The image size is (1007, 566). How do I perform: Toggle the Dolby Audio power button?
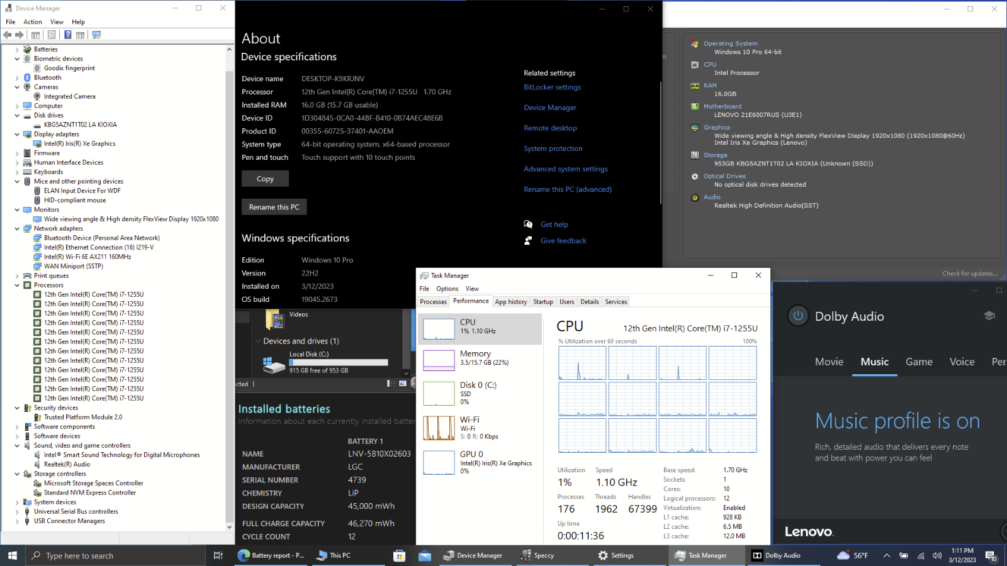pyautogui.click(x=798, y=316)
